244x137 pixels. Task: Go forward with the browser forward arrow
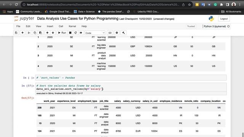[10, 5]
